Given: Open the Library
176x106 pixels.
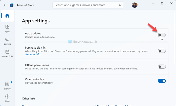Looking at the screenshot, I should (x=7, y=86).
